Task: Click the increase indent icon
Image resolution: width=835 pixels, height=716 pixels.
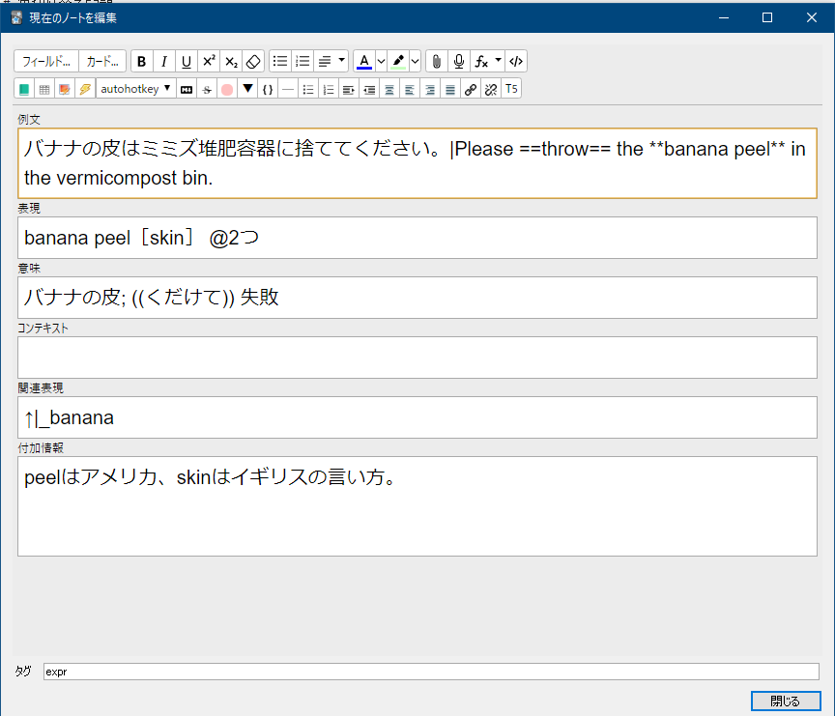Action: coord(349,89)
